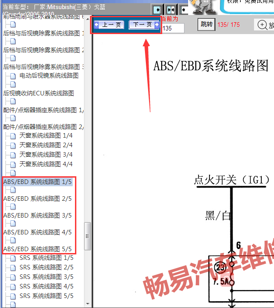Click the page icon beside 天窗系统线路图 1/4

tap(13, 136)
